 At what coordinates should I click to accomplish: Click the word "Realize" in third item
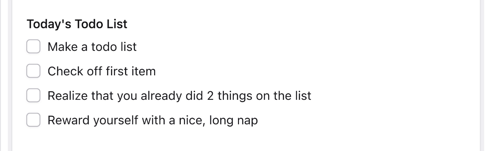67,96
